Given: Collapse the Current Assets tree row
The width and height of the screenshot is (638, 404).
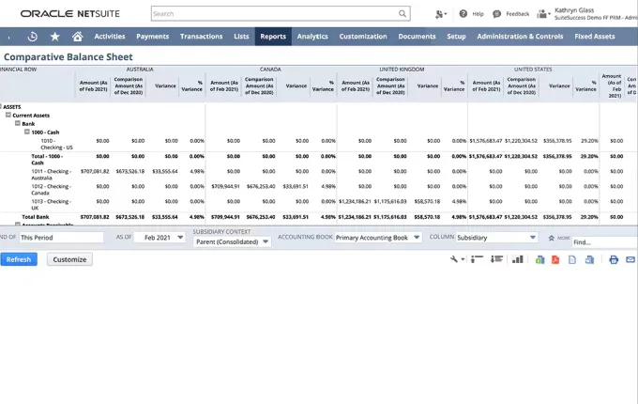Looking at the screenshot, I should point(8,115).
